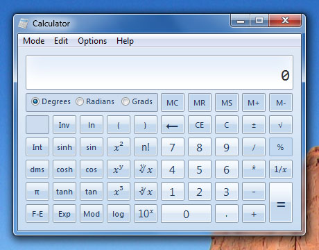Screen dimensions: 319x250
Task: Toggle the Inv inverse functions button
Action: click(x=64, y=125)
